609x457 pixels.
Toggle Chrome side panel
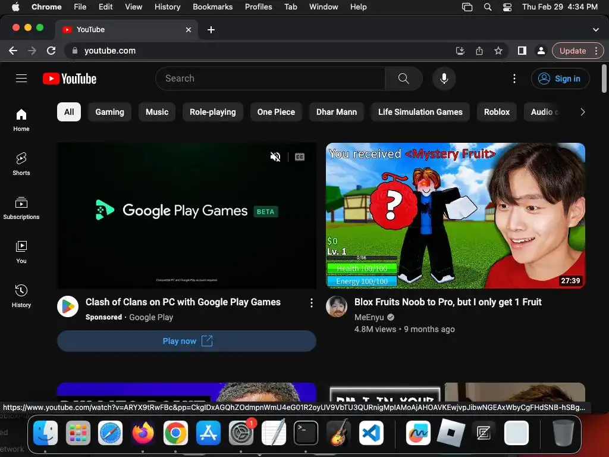(x=522, y=51)
